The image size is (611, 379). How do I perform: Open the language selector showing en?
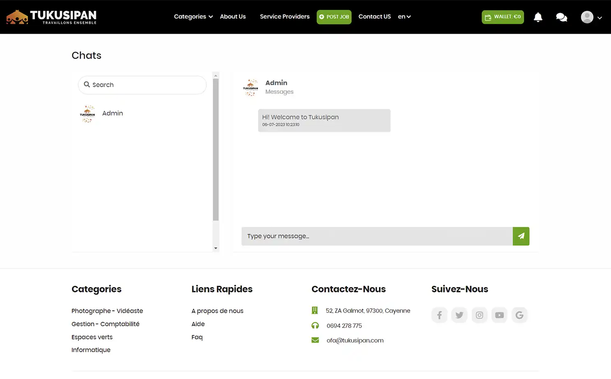tap(404, 16)
